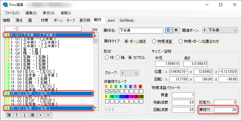Click the 移動減衰 value field
Screen dimensions: 242x121
coord(183,102)
